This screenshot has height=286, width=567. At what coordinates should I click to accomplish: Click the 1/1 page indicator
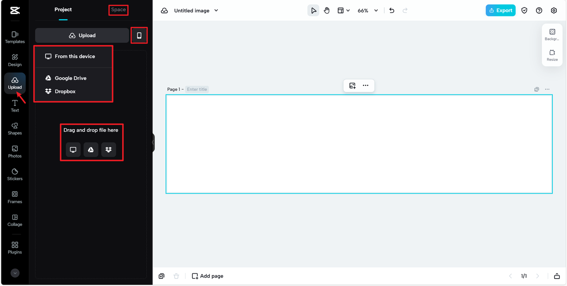coord(524,276)
